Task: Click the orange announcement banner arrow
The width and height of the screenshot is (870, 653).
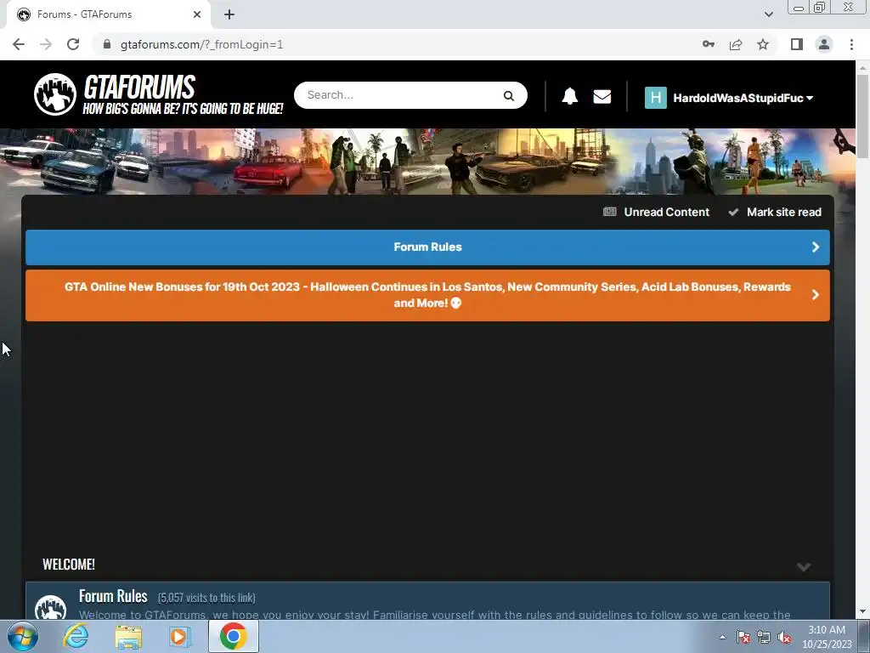Action: coord(815,295)
